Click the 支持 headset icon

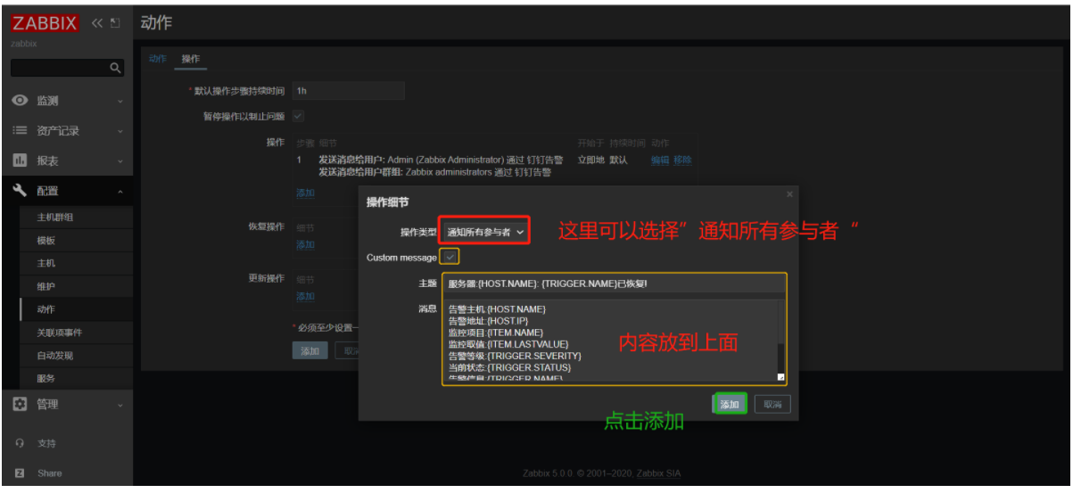click(20, 443)
